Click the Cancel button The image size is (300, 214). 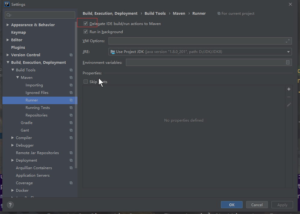click(257, 205)
